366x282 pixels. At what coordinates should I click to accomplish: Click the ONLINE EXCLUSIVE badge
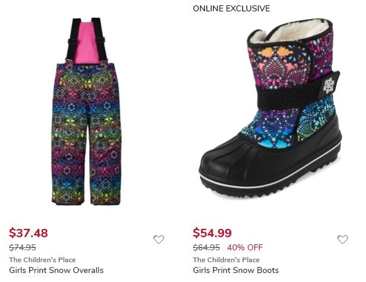pyautogui.click(x=231, y=8)
